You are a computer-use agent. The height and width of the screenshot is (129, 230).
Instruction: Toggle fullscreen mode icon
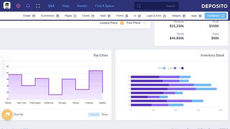(38, 6)
